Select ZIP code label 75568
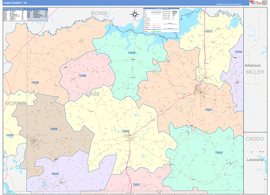 click(35, 82)
